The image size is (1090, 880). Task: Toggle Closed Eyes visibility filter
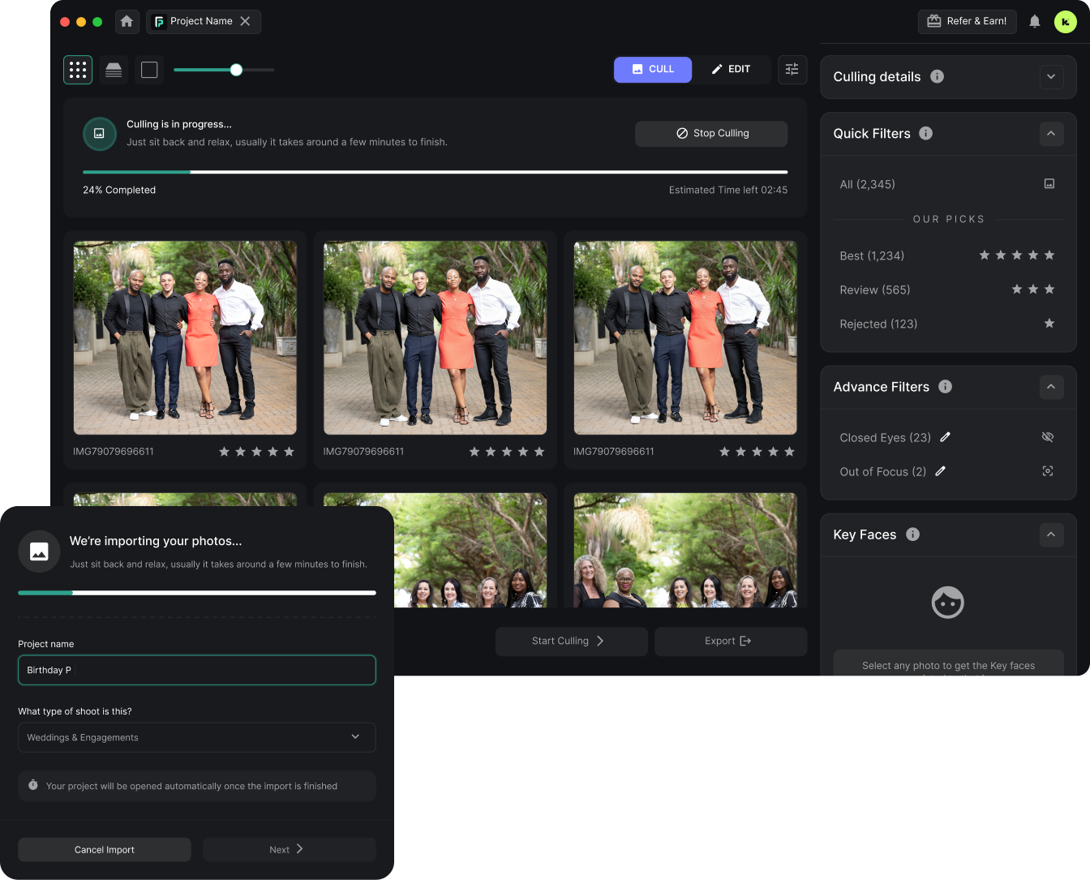1048,437
